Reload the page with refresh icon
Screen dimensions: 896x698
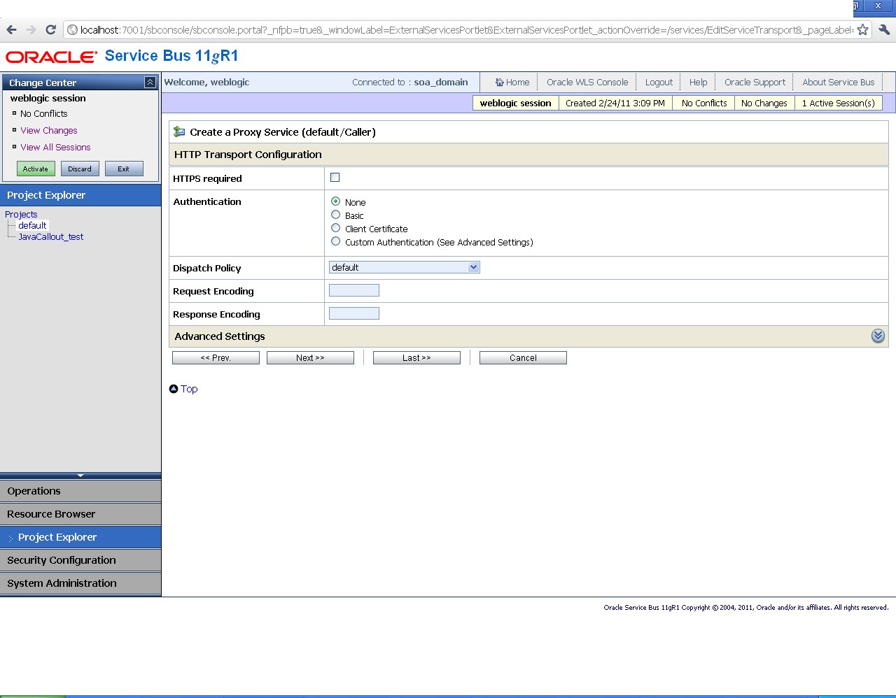tap(50, 29)
